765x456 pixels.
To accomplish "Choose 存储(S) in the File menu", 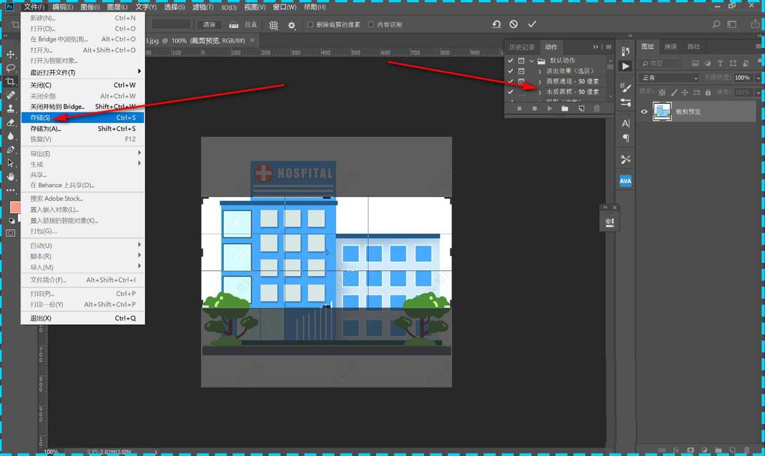I will [83, 118].
